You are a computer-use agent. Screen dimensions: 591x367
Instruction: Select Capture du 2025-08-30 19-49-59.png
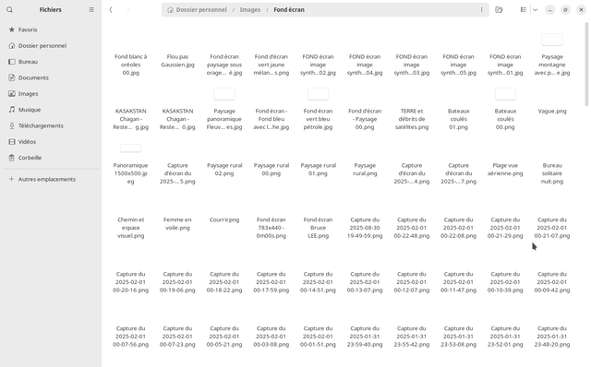[x=365, y=228]
